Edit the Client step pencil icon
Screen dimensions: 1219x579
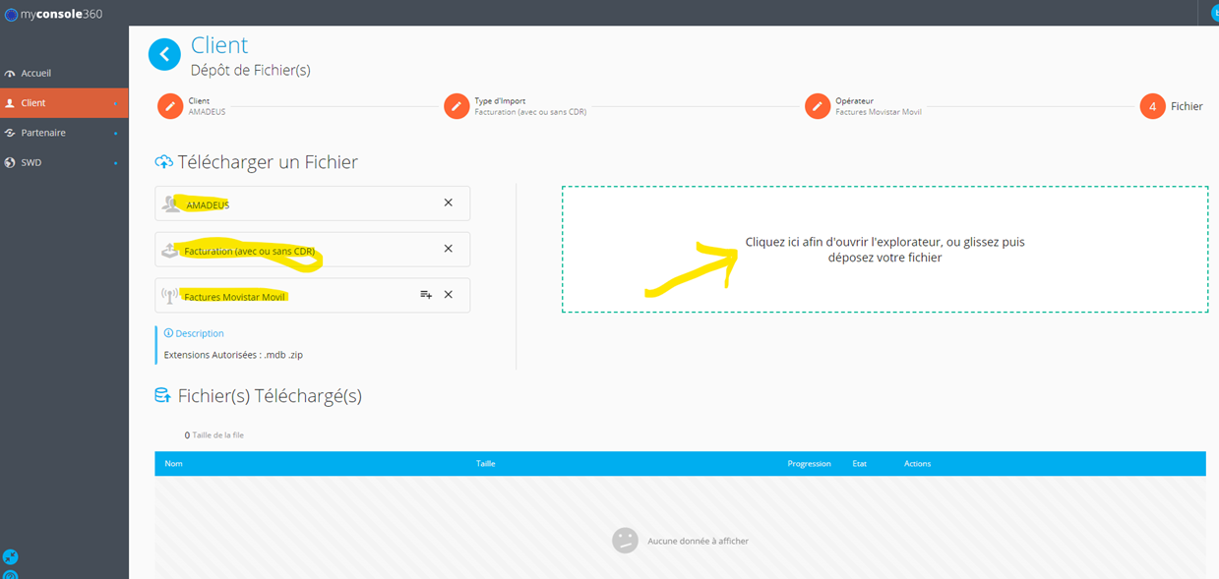[170, 106]
